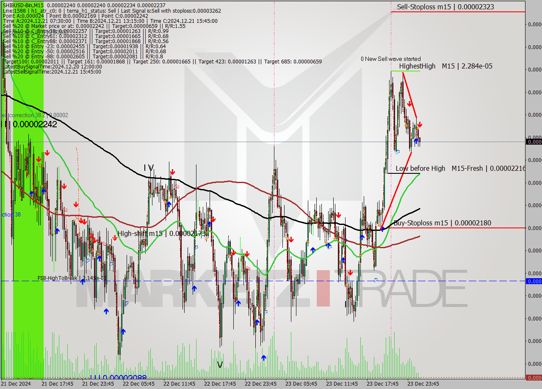Click the 'Sell %20 @ Entry -50' line
542x389 pixels.
tap(84, 51)
